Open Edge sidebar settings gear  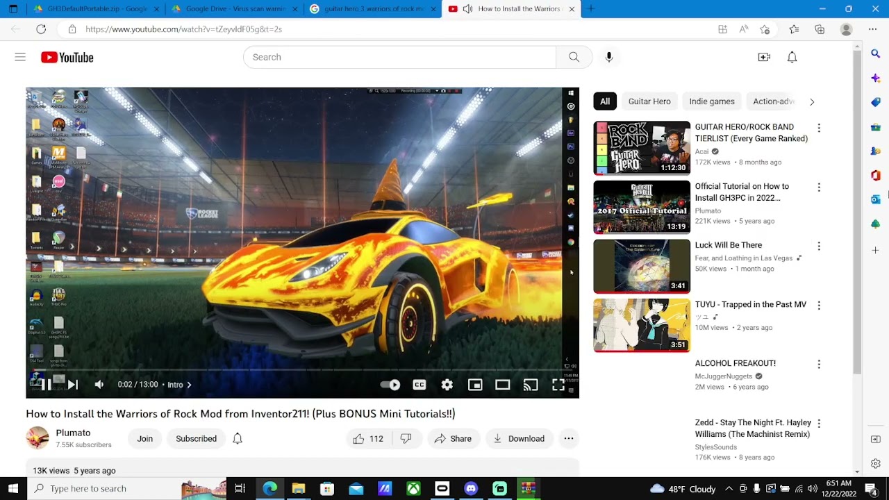pos(875,464)
